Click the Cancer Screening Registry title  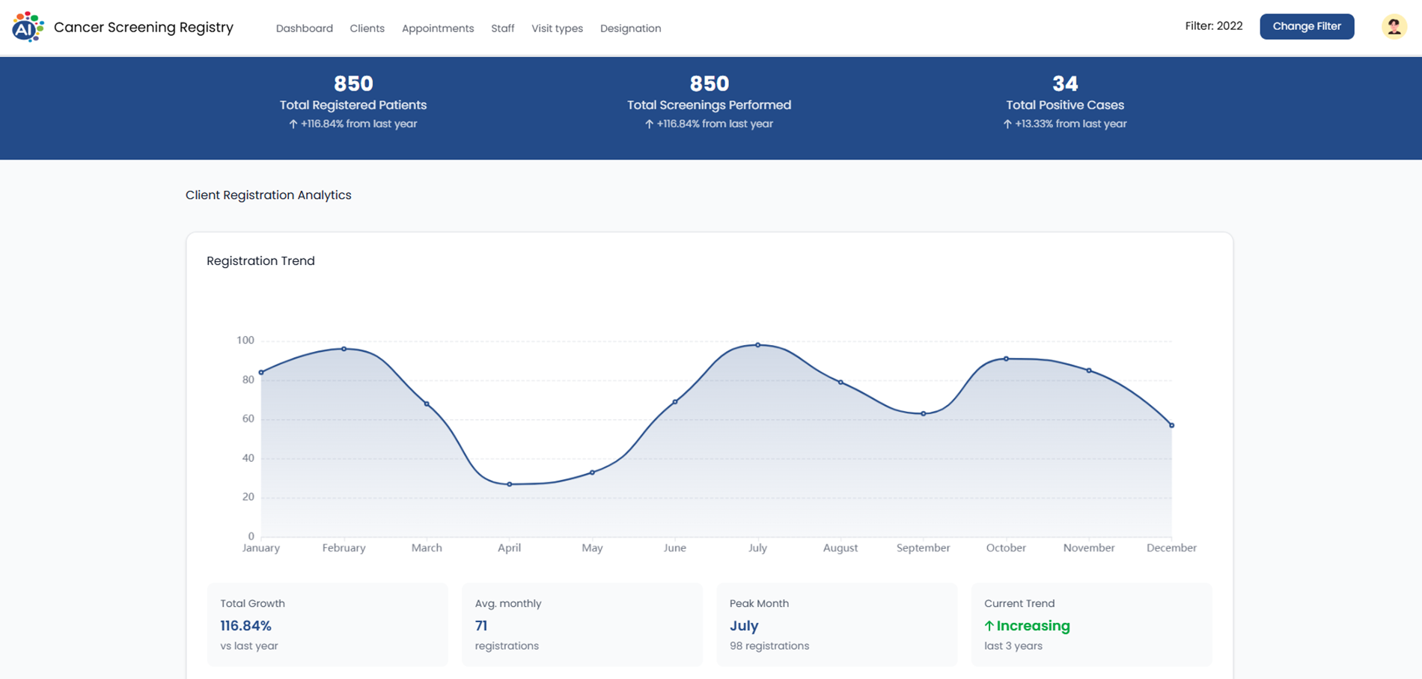pyautogui.click(x=144, y=28)
